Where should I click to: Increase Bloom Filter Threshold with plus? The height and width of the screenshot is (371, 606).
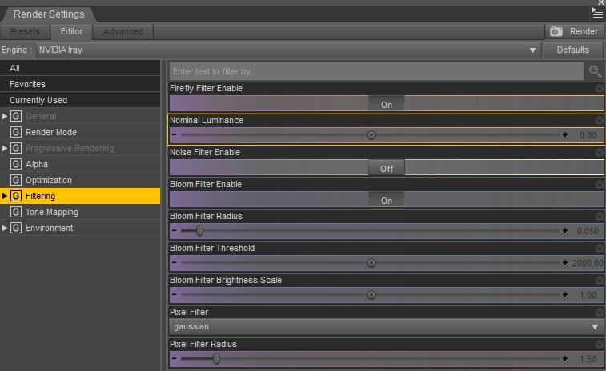(x=565, y=262)
